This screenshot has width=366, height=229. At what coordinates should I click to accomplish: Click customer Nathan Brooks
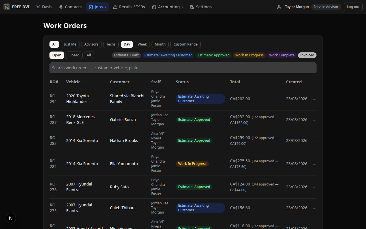[x=124, y=141]
